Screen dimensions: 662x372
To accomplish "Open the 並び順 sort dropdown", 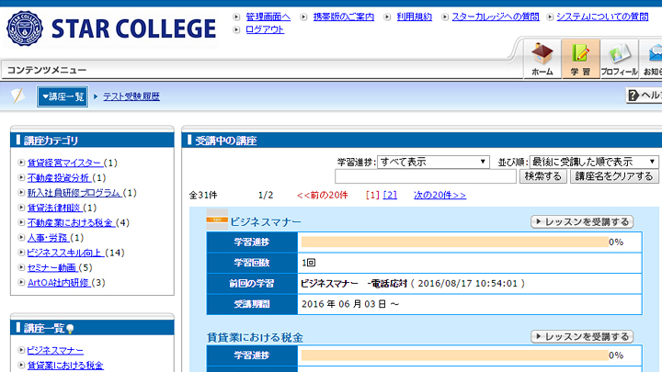I will pyautogui.click(x=593, y=162).
